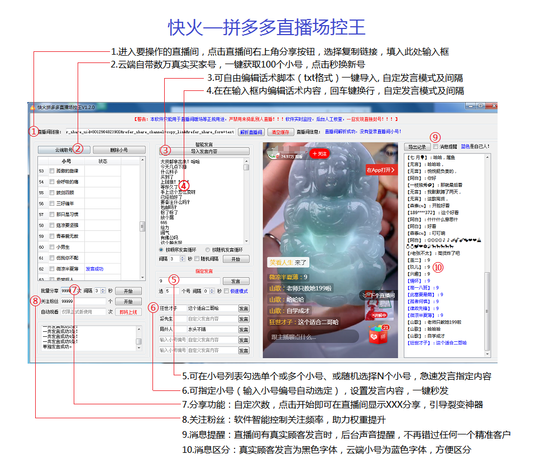Increase the 间隔 interval with the up stepper
Image resolution: width=559 pixels, height=464 pixels.
pos(183,257)
